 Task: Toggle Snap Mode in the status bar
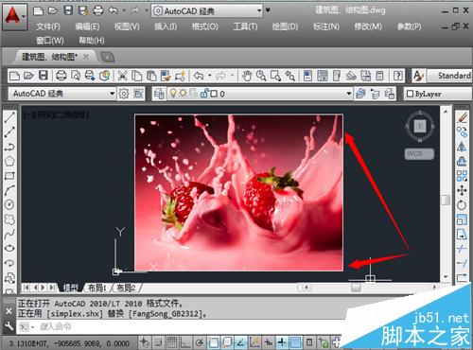[x=158, y=342]
